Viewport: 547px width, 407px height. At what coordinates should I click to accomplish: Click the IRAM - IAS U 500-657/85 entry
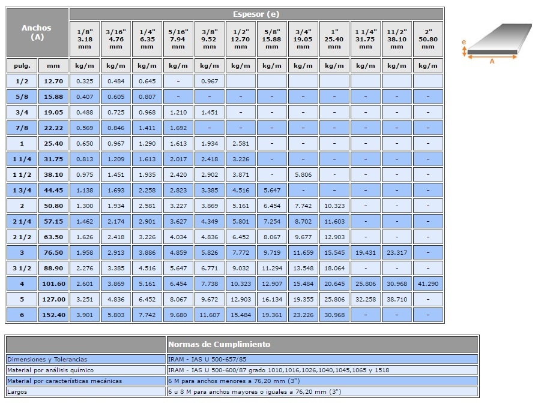point(322,359)
